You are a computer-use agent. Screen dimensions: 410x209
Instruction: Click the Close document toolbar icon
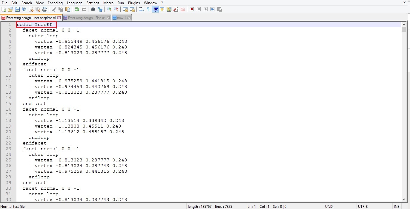31,9
